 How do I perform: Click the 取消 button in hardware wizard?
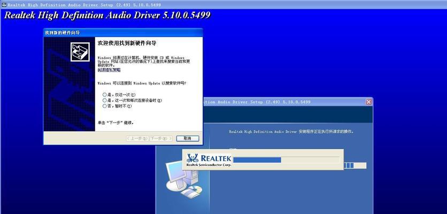coord(187,139)
